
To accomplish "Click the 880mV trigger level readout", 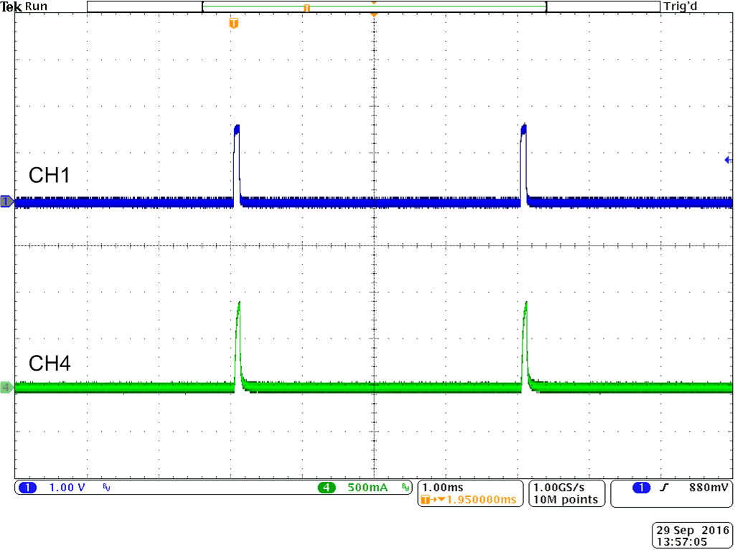I will tap(708, 488).
